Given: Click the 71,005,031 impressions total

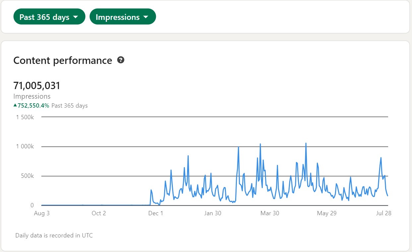Looking at the screenshot, I should (x=37, y=86).
